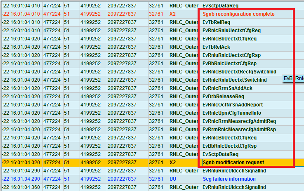Select the EvRnlcRrmMeasrecfgAdmitReq message
Viewport: 304px width, 191px height.
click(239, 121)
